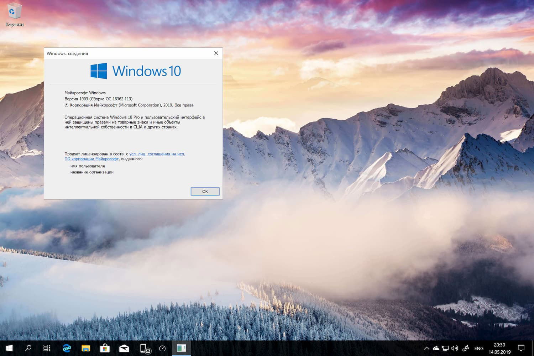
Task: Open File Explorer from the taskbar
Action: coord(85,348)
